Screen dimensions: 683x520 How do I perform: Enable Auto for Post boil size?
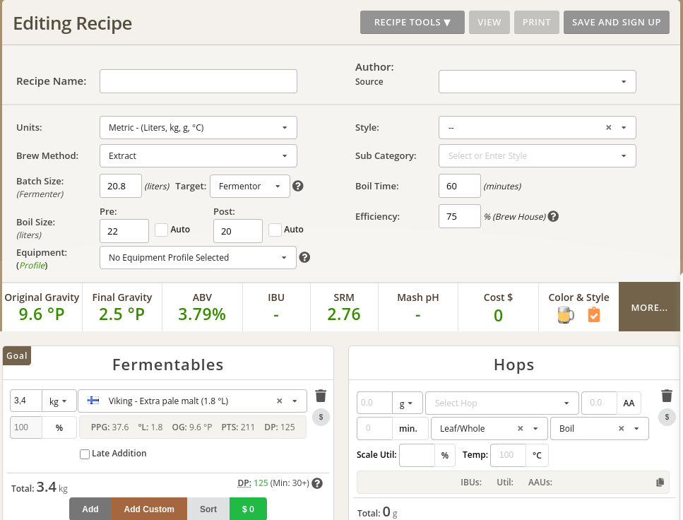[x=275, y=230]
